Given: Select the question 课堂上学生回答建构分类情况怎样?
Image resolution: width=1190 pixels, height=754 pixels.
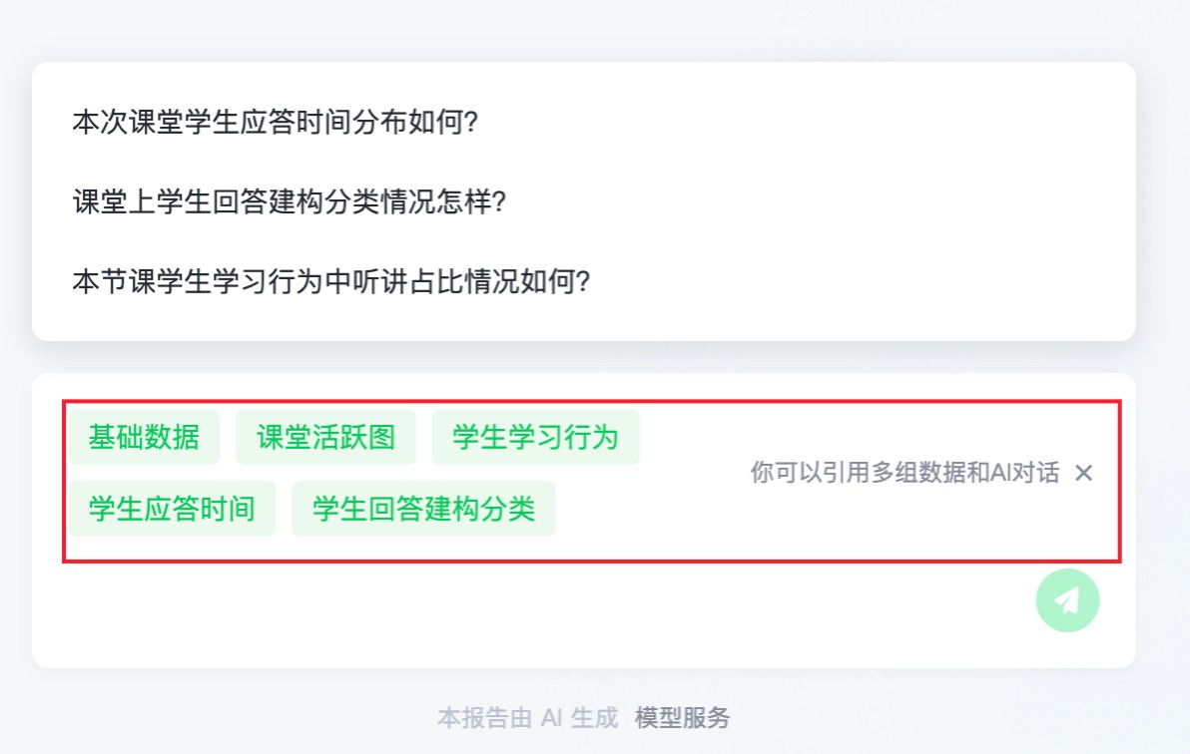Looking at the screenshot, I should pyautogui.click(x=290, y=201).
